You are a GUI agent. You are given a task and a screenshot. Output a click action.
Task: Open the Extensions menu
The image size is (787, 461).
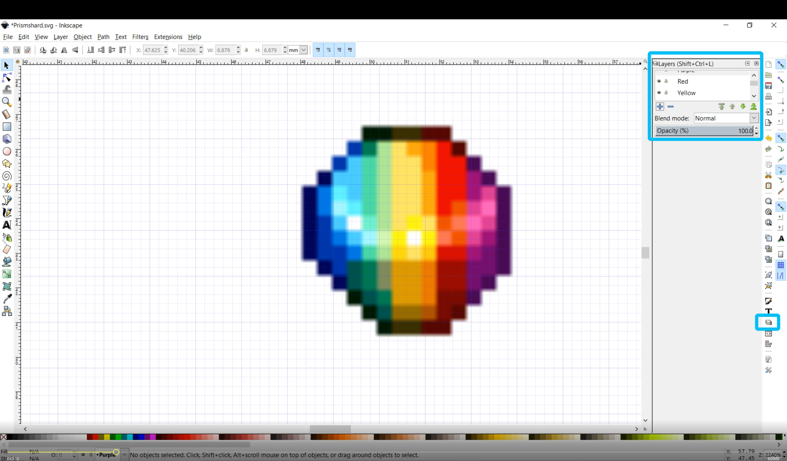pyautogui.click(x=168, y=37)
